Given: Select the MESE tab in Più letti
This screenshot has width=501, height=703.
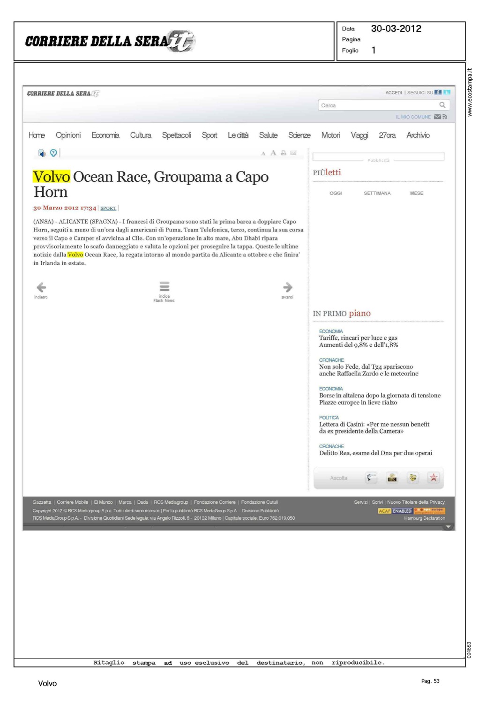Looking at the screenshot, I should [x=416, y=193].
